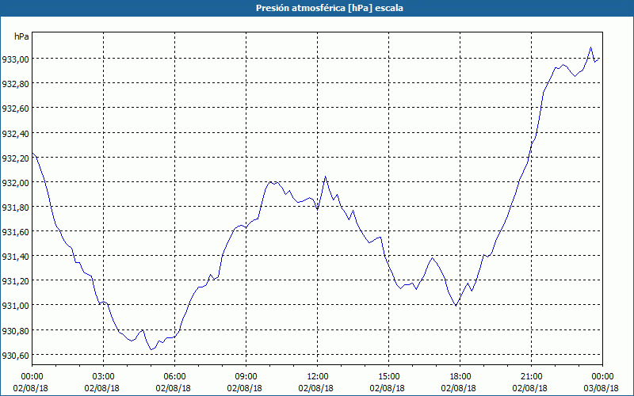Click the 932,80 y-axis value
The height and width of the screenshot is (396, 634).
(x=15, y=84)
